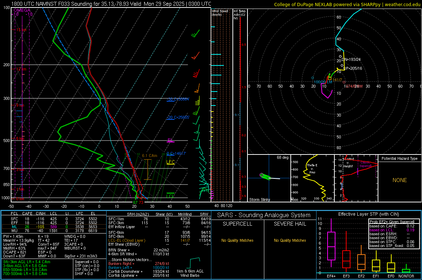The image size is (422, 280).
Task: Click the 'Theta-E v. Pres' plot label
Action: [x=312, y=168]
